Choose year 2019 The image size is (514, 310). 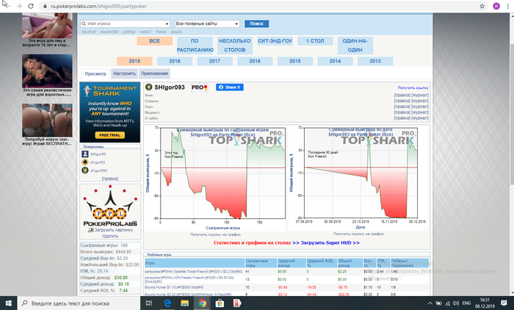pyautogui.click(x=134, y=61)
